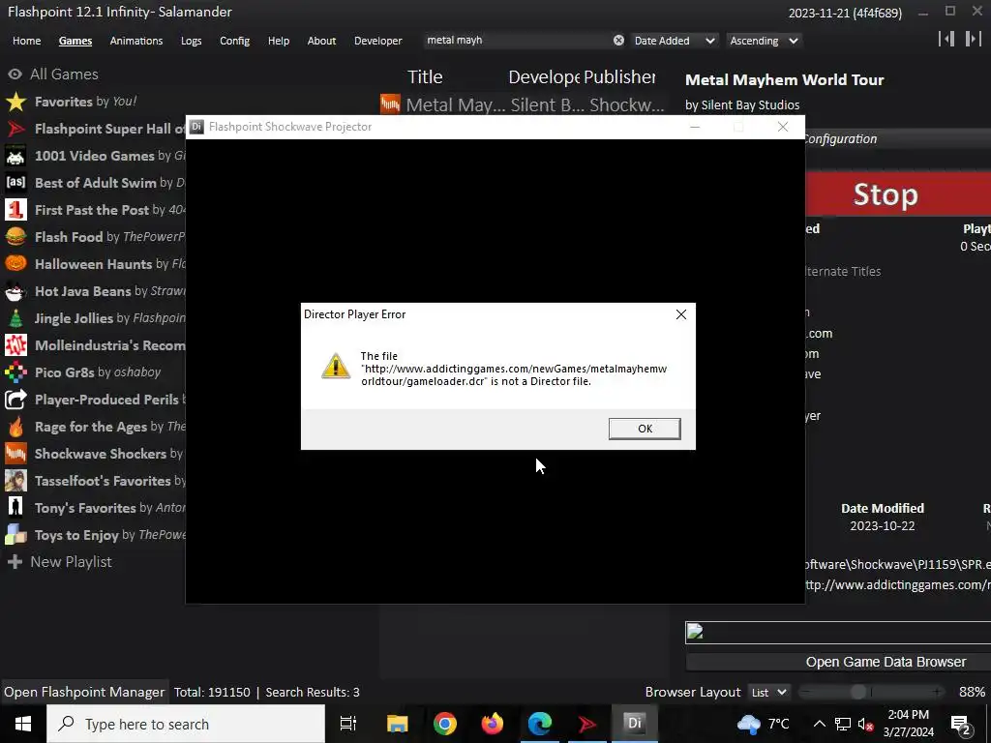Open Microsoft Edge from the taskbar
991x743 pixels.
coord(540,724)
